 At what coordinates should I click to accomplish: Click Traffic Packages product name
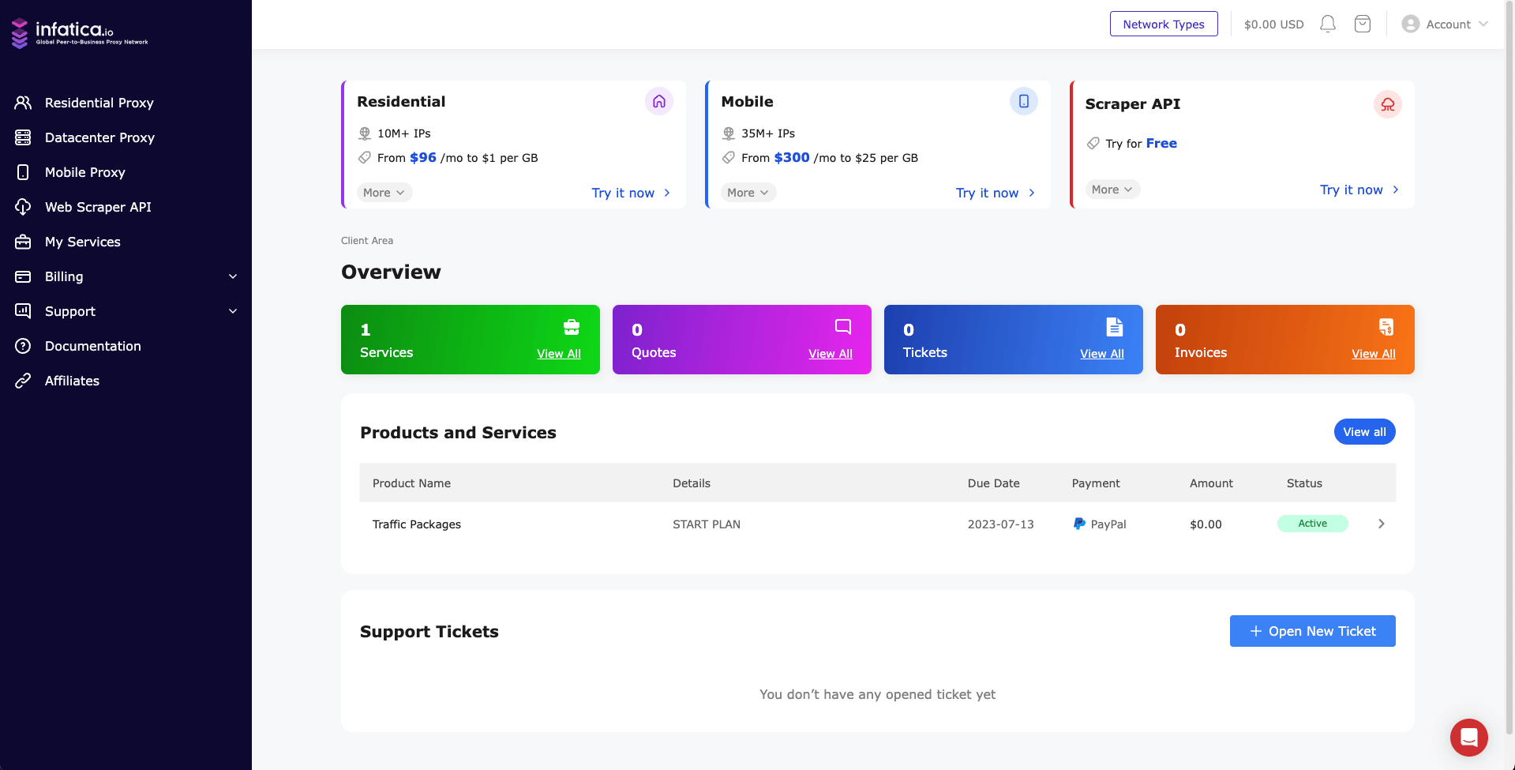pyautogui.click(x=417, y=524)
